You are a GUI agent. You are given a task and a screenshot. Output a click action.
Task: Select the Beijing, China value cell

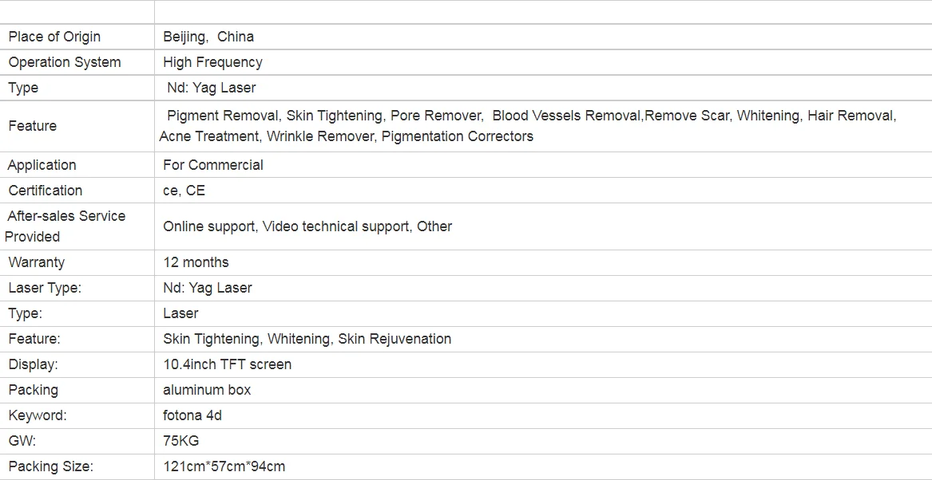[x=543, y=37]
